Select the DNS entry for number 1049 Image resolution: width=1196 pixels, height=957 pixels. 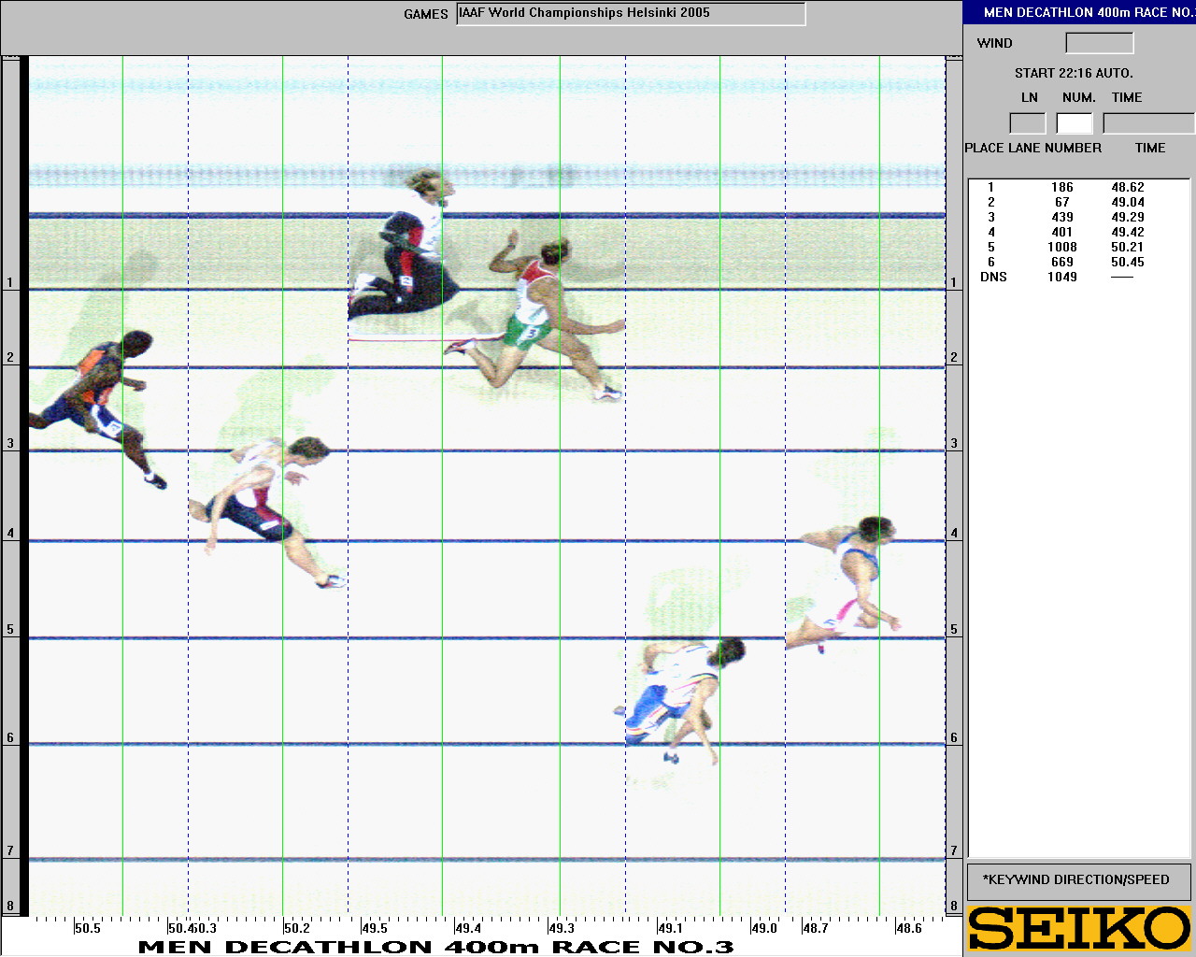pyautogui.click(x=1062, y=278)
